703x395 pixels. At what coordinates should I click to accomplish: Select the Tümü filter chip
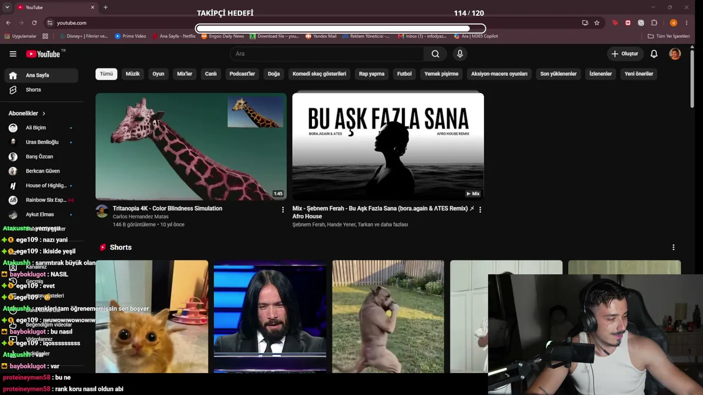(x=106, y=74)
